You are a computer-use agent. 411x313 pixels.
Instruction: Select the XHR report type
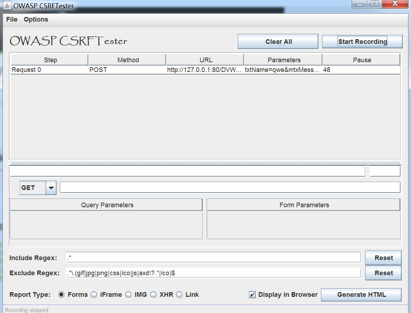point(153,295)
